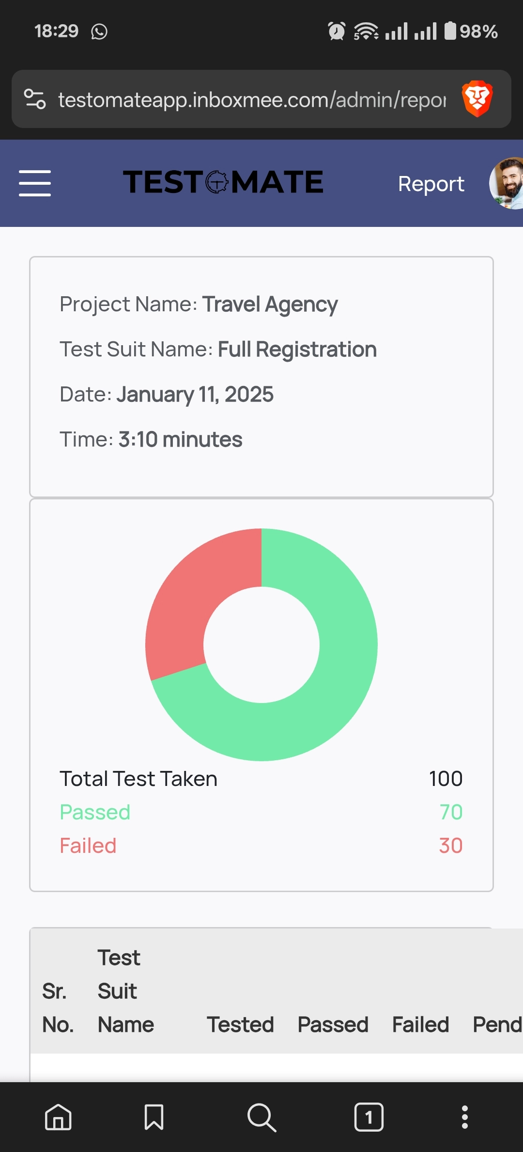Tap the URL address field
Screen dimensions: 523x1152
pyautogui.click(x=252, y=100)
